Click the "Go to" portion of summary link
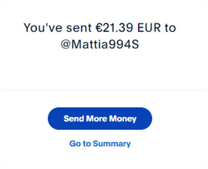Image resolution: width=208 pixels, height=169 pixels. click(80, 143)
